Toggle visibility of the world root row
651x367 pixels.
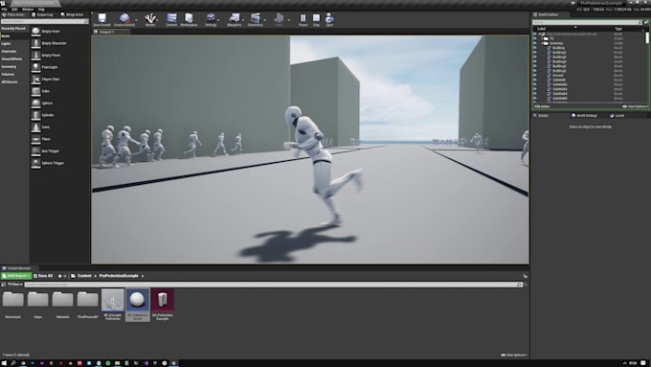coord(535,34)
